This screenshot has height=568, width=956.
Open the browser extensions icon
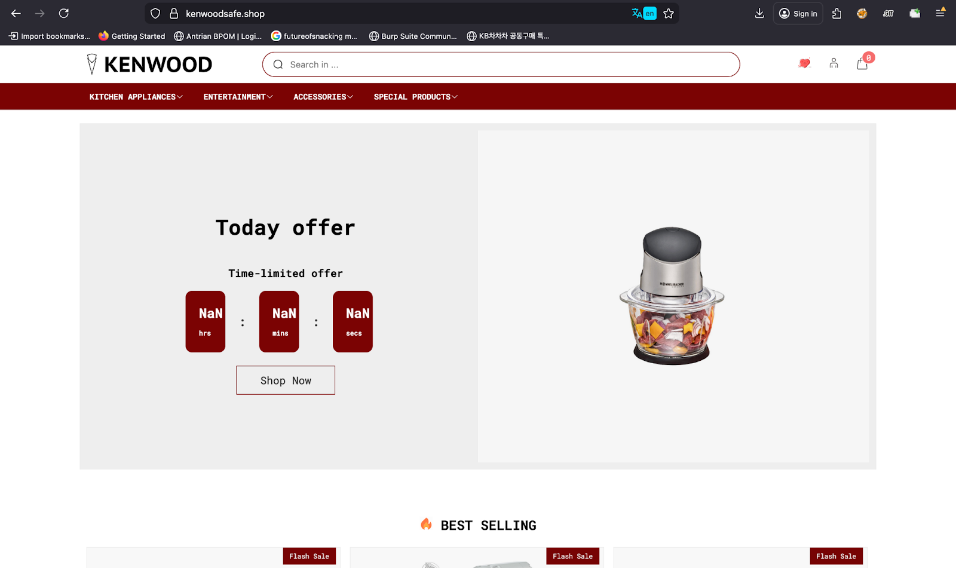tap(836, 13)
